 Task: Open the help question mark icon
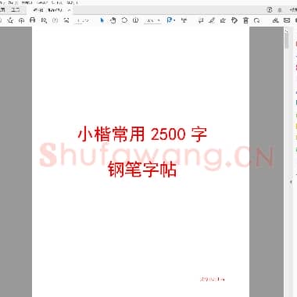pyautogui.click(x=270, y=10)
